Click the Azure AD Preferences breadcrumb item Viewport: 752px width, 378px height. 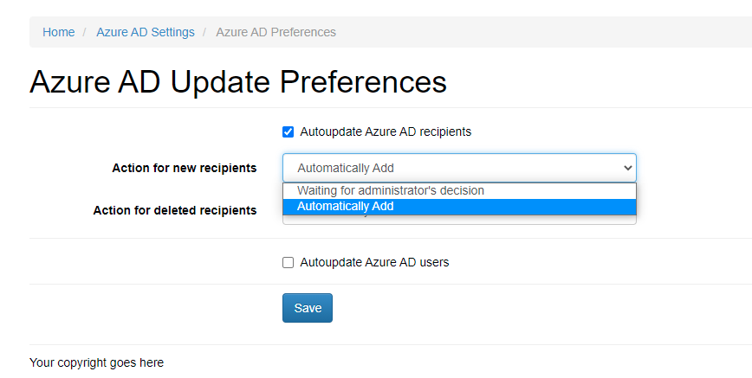pyautogui.click(x=276, y=32)
